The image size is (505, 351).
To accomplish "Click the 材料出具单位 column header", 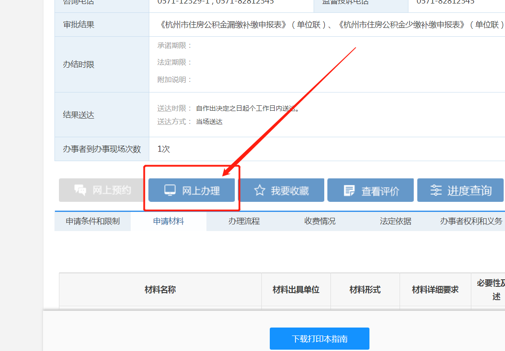I will click(x=296, y=289).
